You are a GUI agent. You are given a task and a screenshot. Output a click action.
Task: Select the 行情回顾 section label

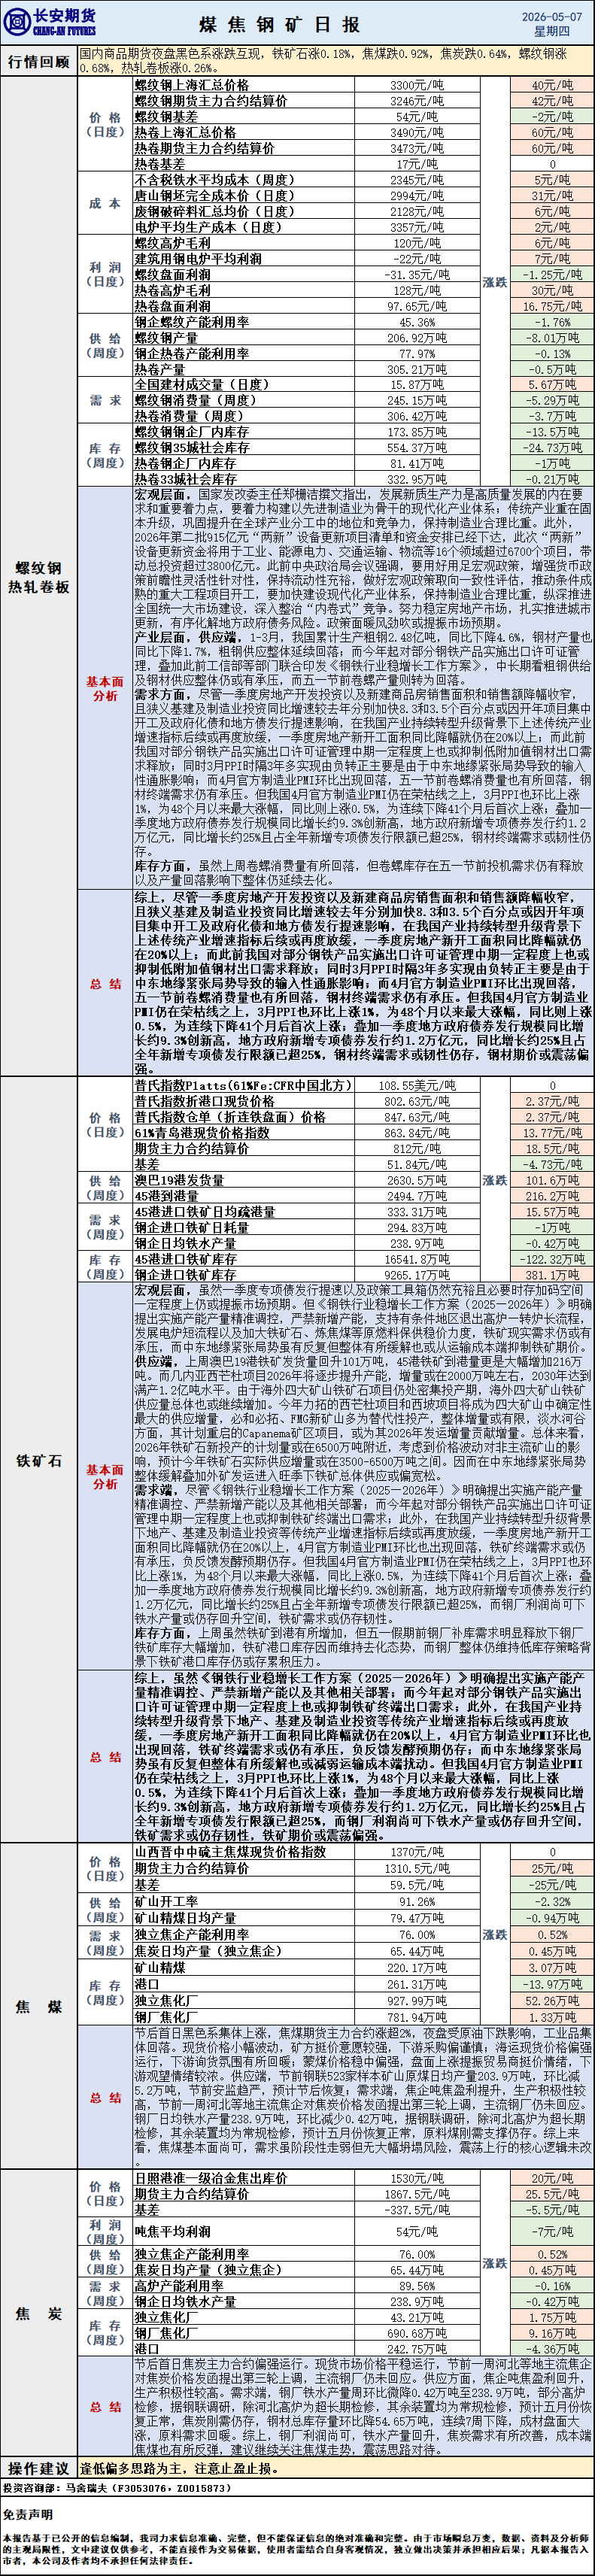point(39,61)
